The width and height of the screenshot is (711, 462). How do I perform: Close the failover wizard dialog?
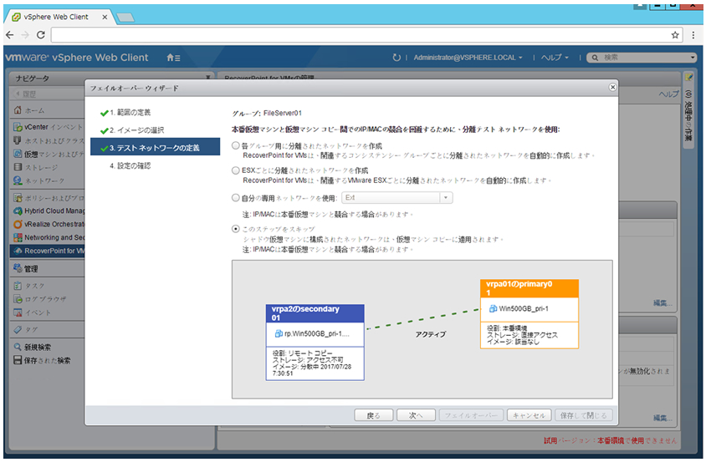[x=612, y=87]
